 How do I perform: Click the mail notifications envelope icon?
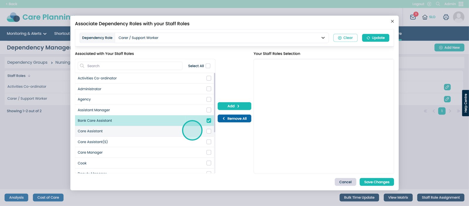pos(413,17)
